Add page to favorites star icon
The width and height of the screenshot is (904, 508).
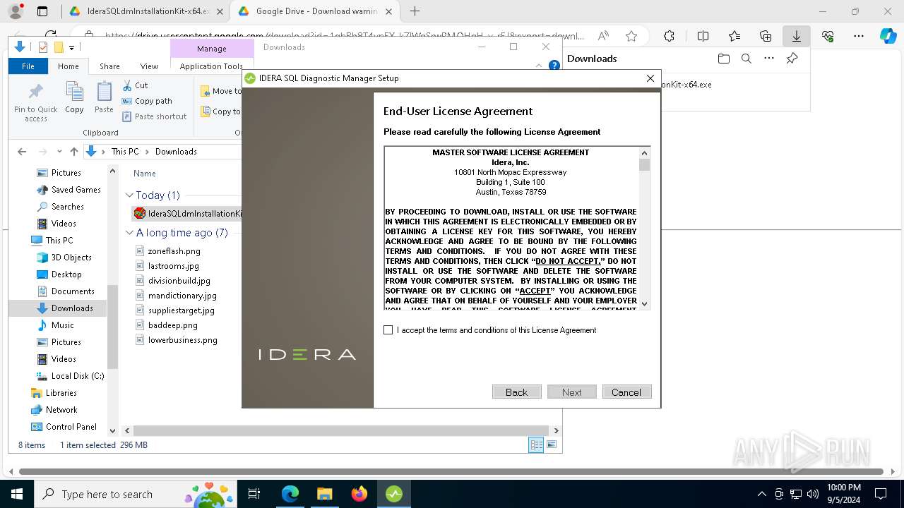pyautogui.click(x=631, y=36)
